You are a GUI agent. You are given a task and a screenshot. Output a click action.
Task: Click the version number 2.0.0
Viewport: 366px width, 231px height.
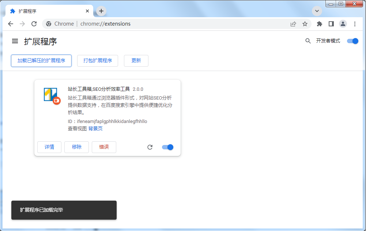[x=138, y=89]
